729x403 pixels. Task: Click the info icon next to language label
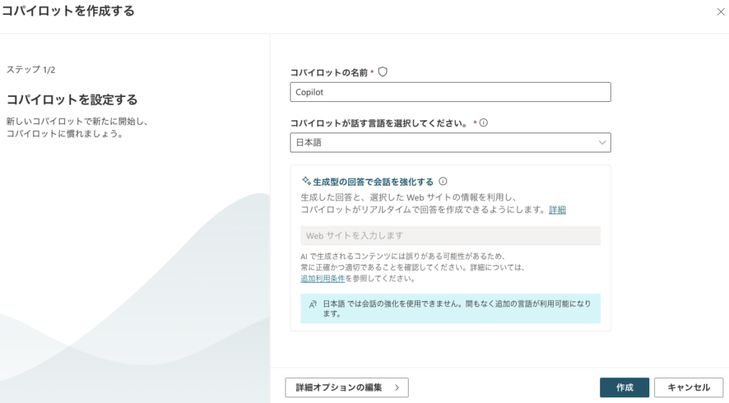[483, 122]
